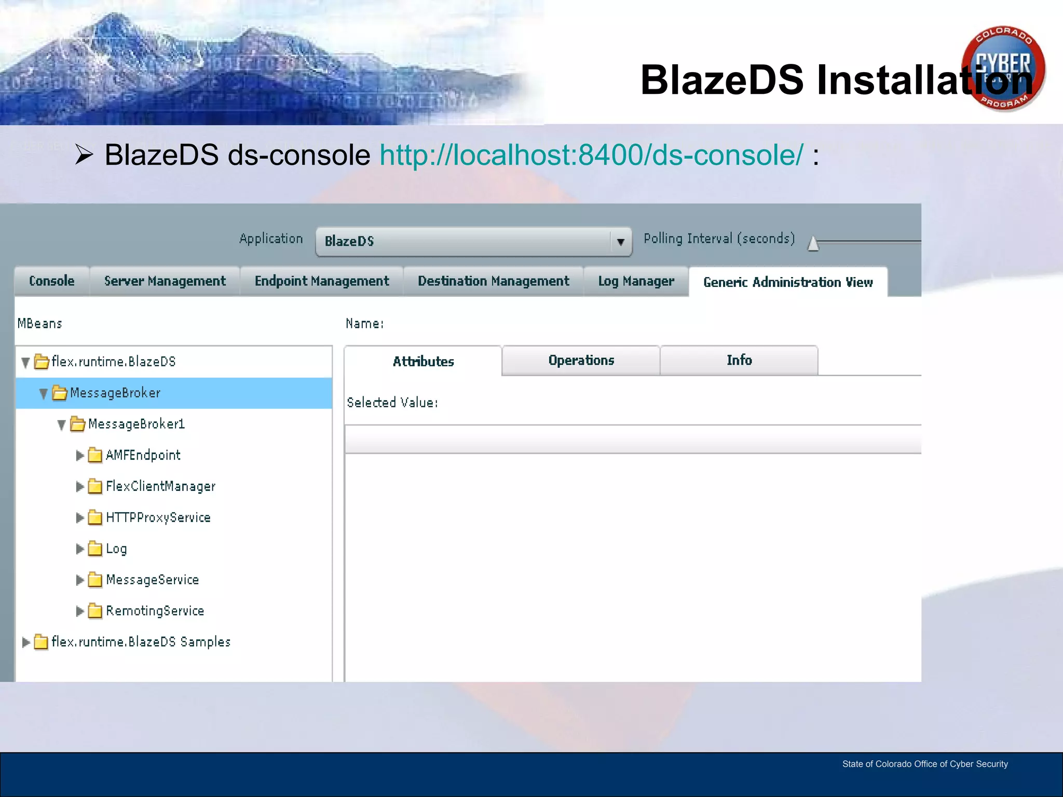The width and height of the screenshot is (1063, 797).
Task: Select the HTTPProxyService label
Action: pyautogui.click(x=158, y=517)
